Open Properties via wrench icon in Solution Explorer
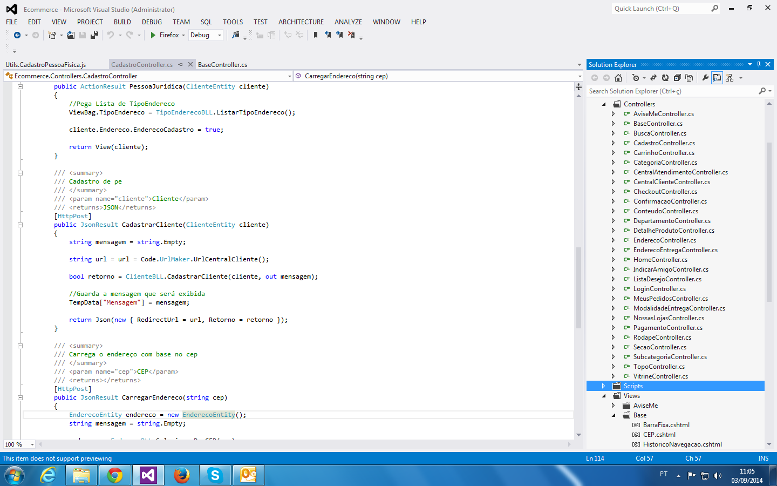 (x=705, y=78)
